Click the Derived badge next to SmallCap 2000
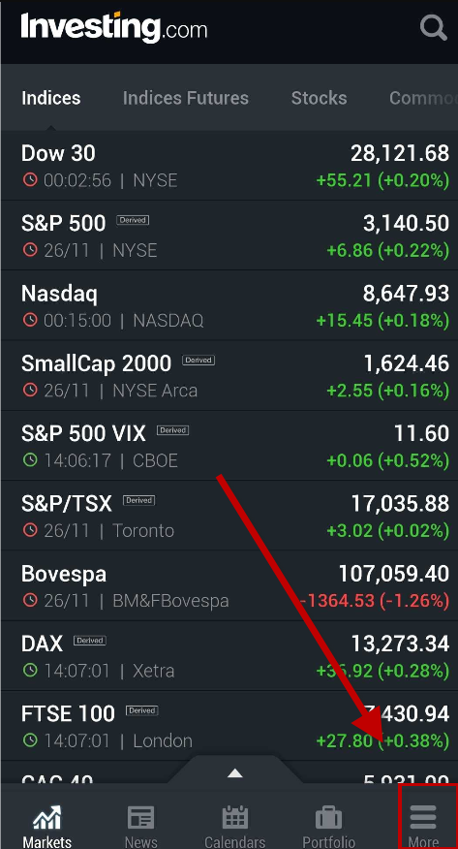 (198, 361)
